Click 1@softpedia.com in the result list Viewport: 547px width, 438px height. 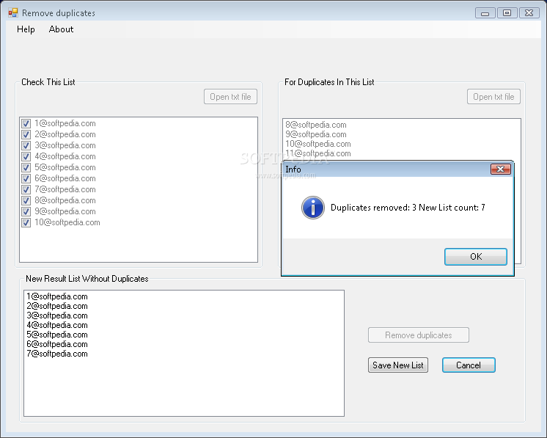57,296
